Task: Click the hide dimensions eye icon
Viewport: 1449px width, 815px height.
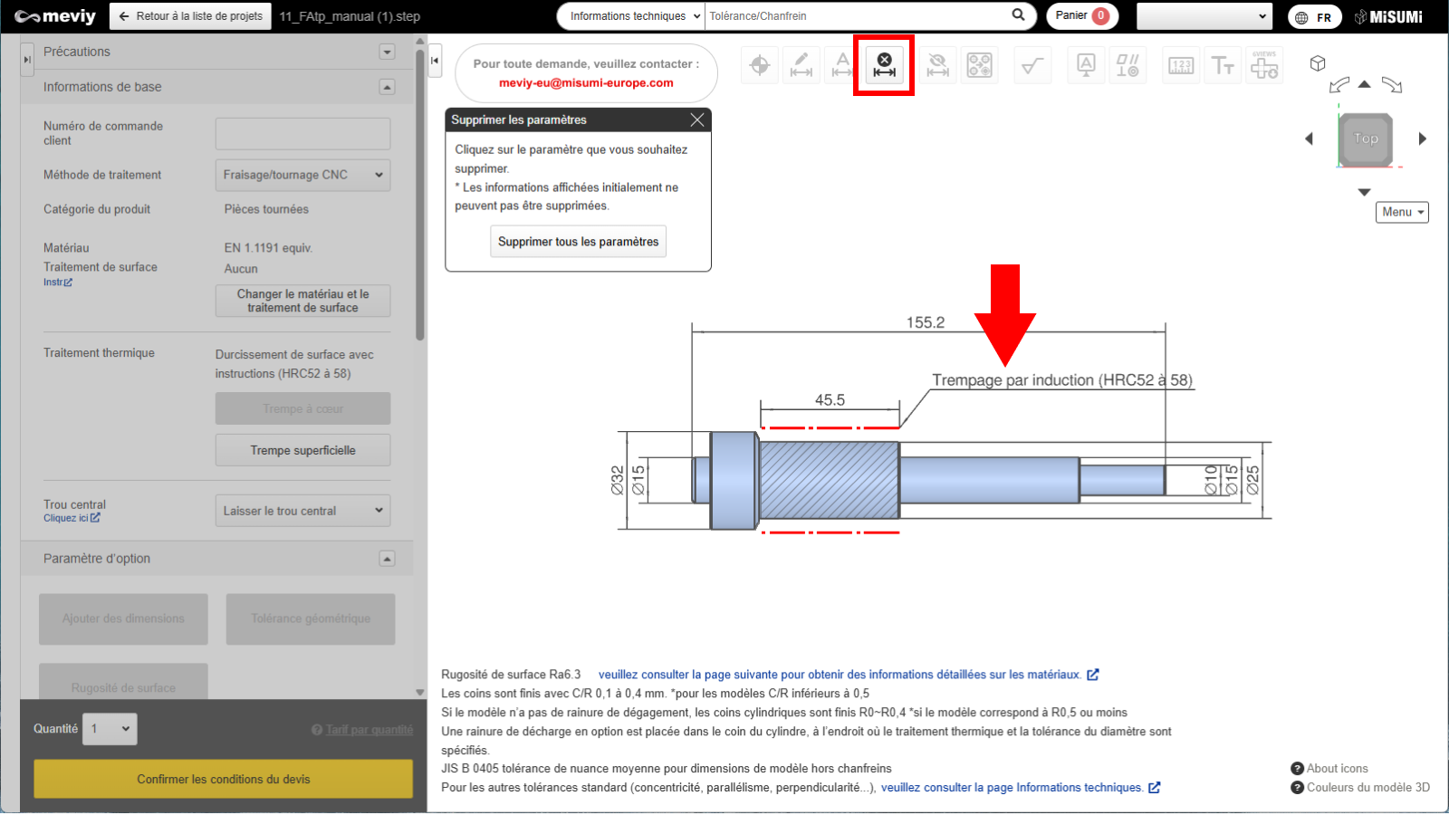Action: point(937,65)
